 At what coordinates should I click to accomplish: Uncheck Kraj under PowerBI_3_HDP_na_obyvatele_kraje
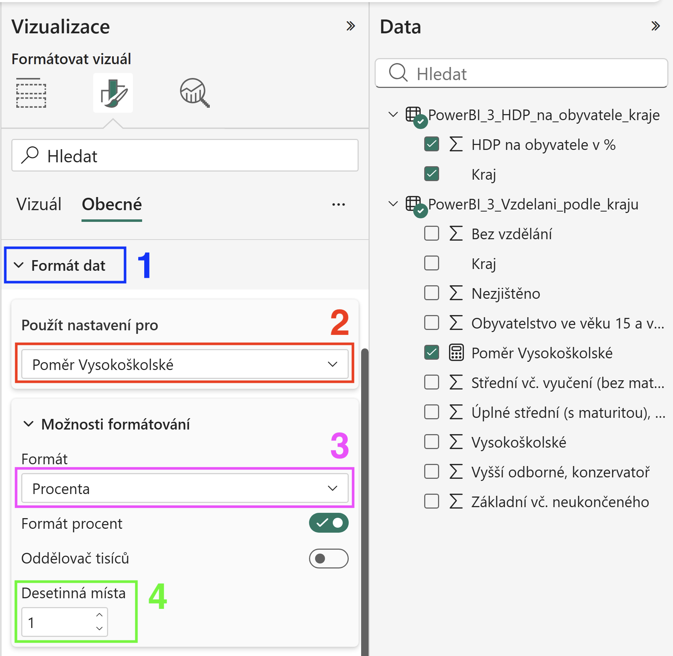[x=432, y=174]
